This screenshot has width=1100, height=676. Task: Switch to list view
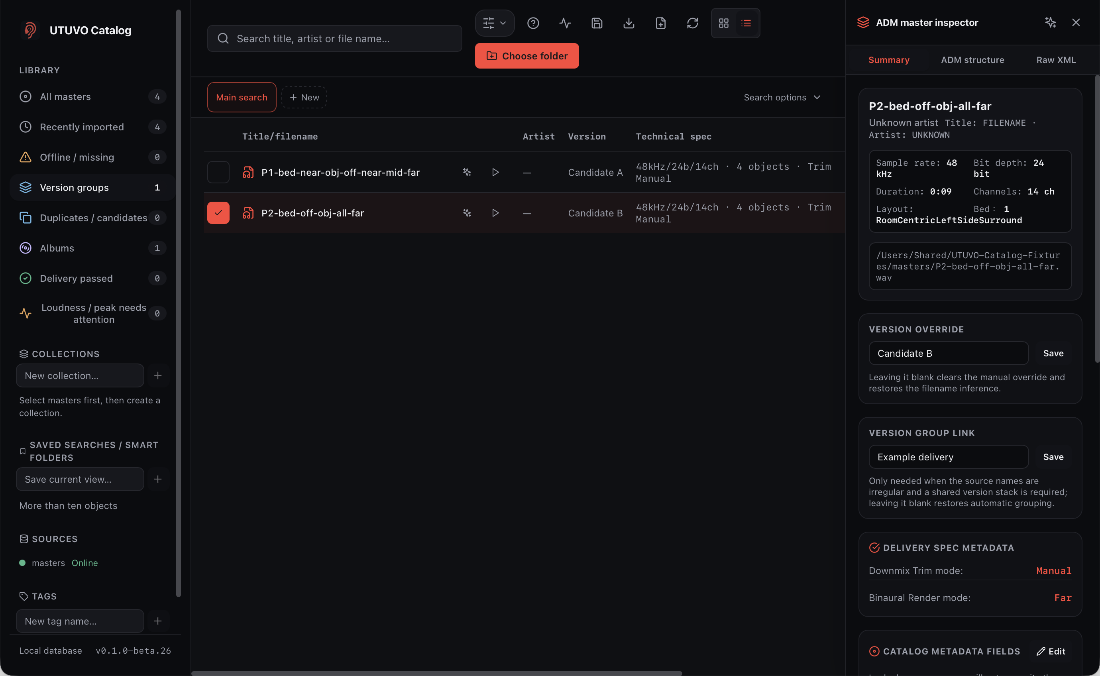pyautogui.click(x=746, y=23)
